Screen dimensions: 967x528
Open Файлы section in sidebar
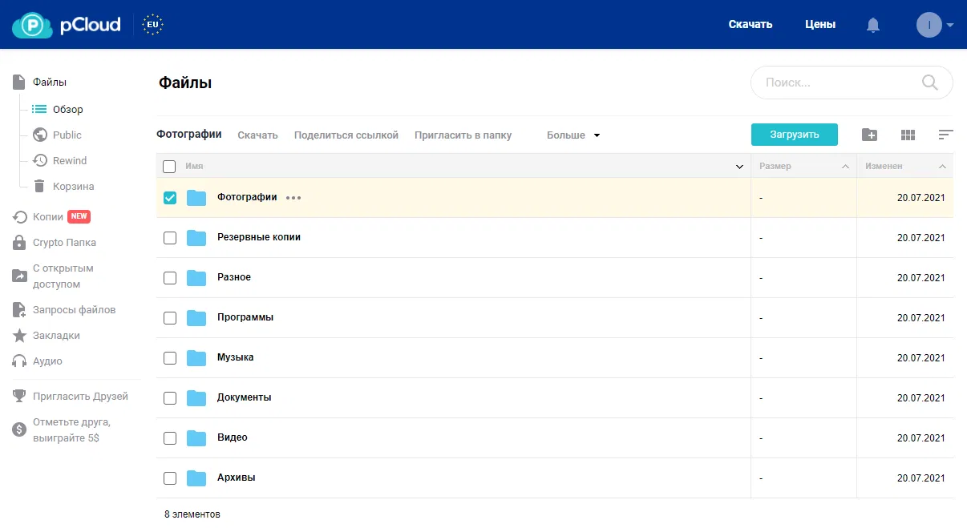coord(39,82)
